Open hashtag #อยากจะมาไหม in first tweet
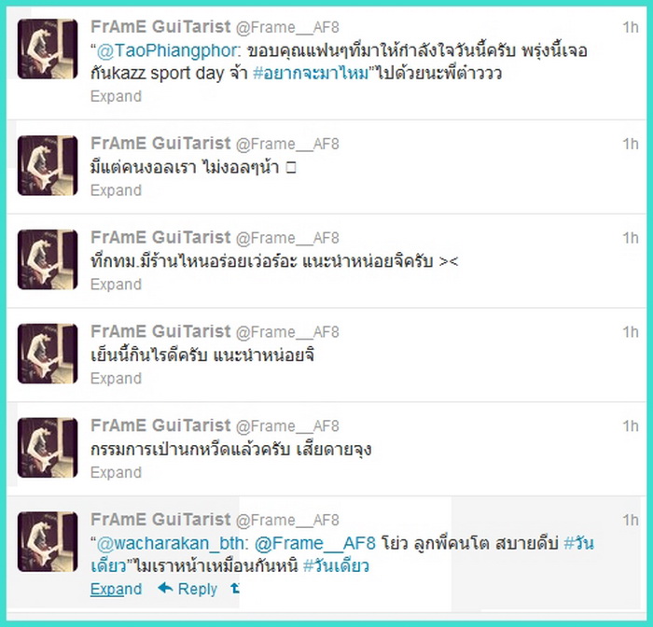 coord(311,74)
